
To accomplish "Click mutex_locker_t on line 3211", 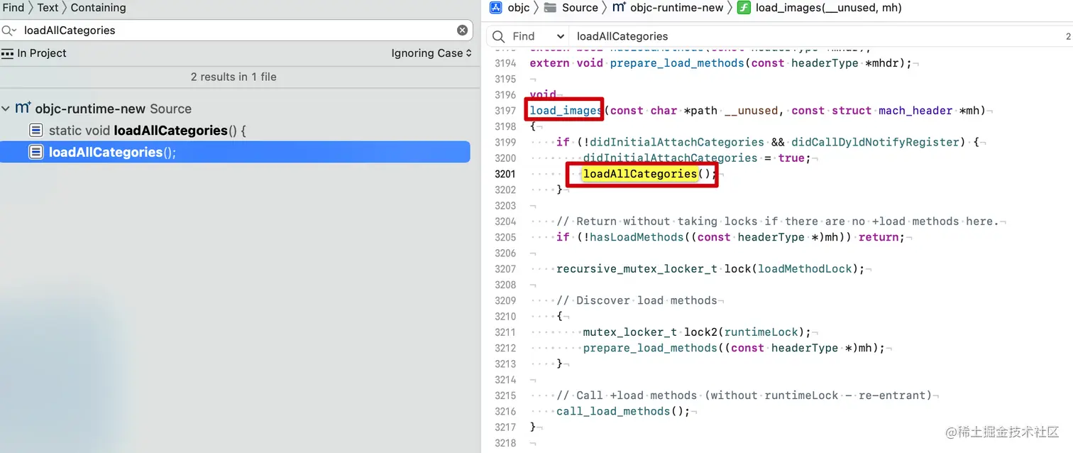I will (629, 332).
